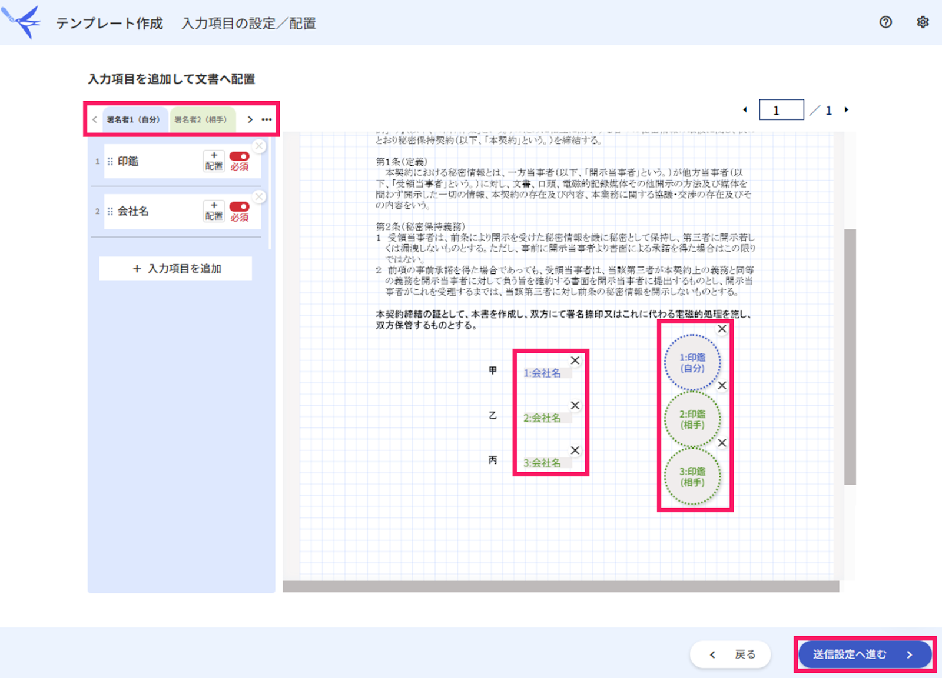The width and height of the screenshot is (942, 678).
Task: Go to next page with right arrow
Action: 847,110
